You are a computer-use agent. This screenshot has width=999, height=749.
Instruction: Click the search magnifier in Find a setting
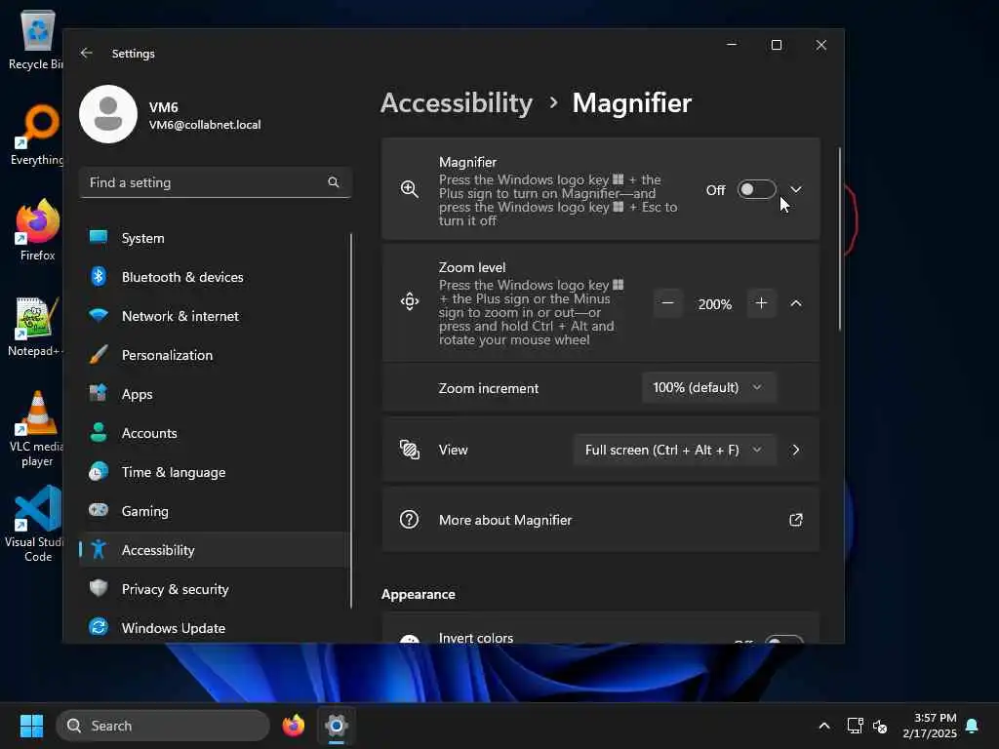[x=334, y=182]
